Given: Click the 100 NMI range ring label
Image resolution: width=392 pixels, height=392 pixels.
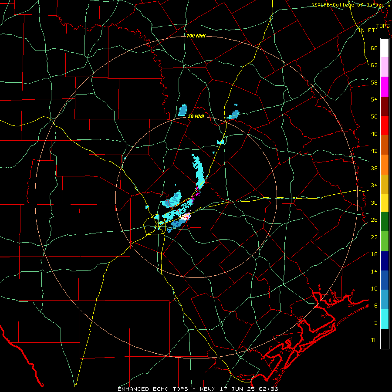Looking at the screenshot, I should pos(196,36).
